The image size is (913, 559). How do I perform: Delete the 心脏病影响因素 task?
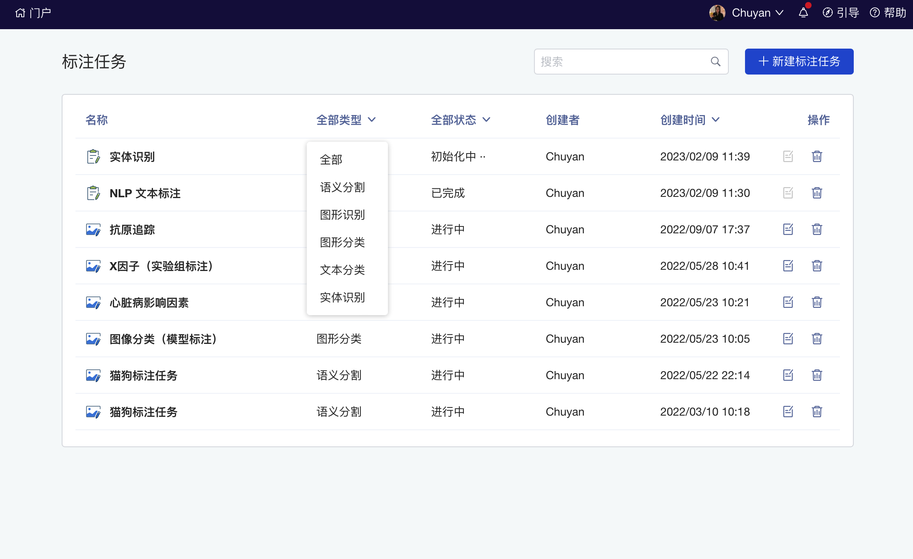pos(817,302)
